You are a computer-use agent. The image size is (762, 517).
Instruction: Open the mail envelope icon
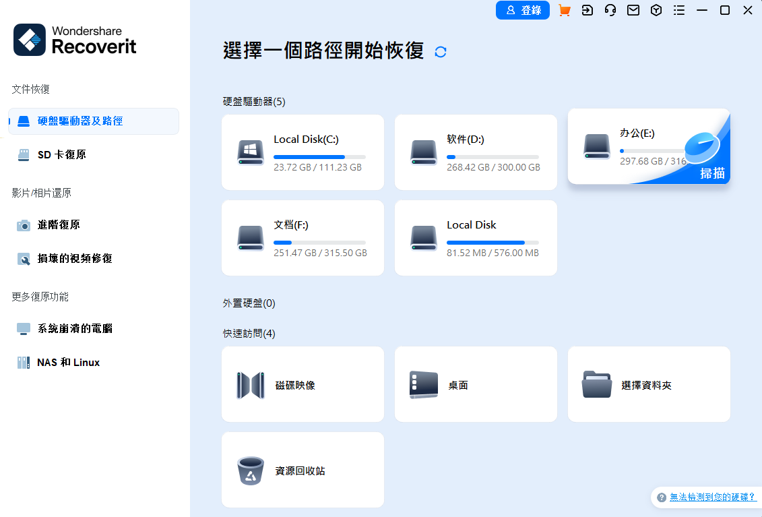[x=633, y=10]
